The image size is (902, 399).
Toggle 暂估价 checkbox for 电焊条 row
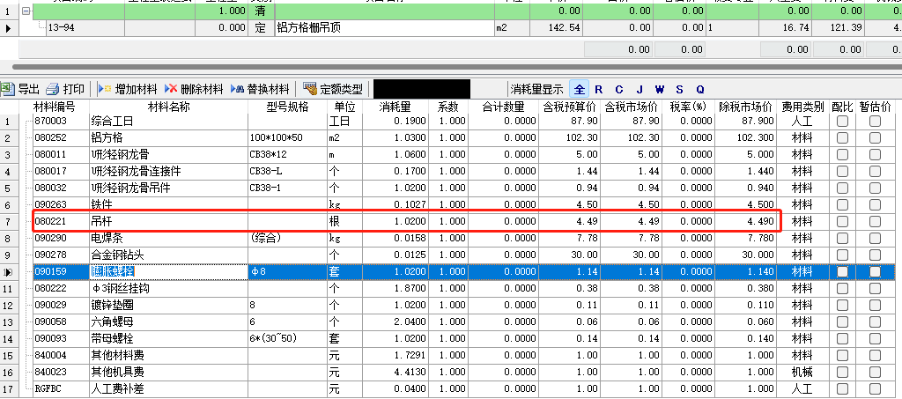[875, 238]
